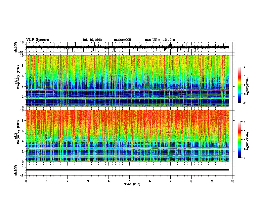Click the "ch.1(V)" axis label
This screenshot has height=203, width=262.
click(16, 47)
